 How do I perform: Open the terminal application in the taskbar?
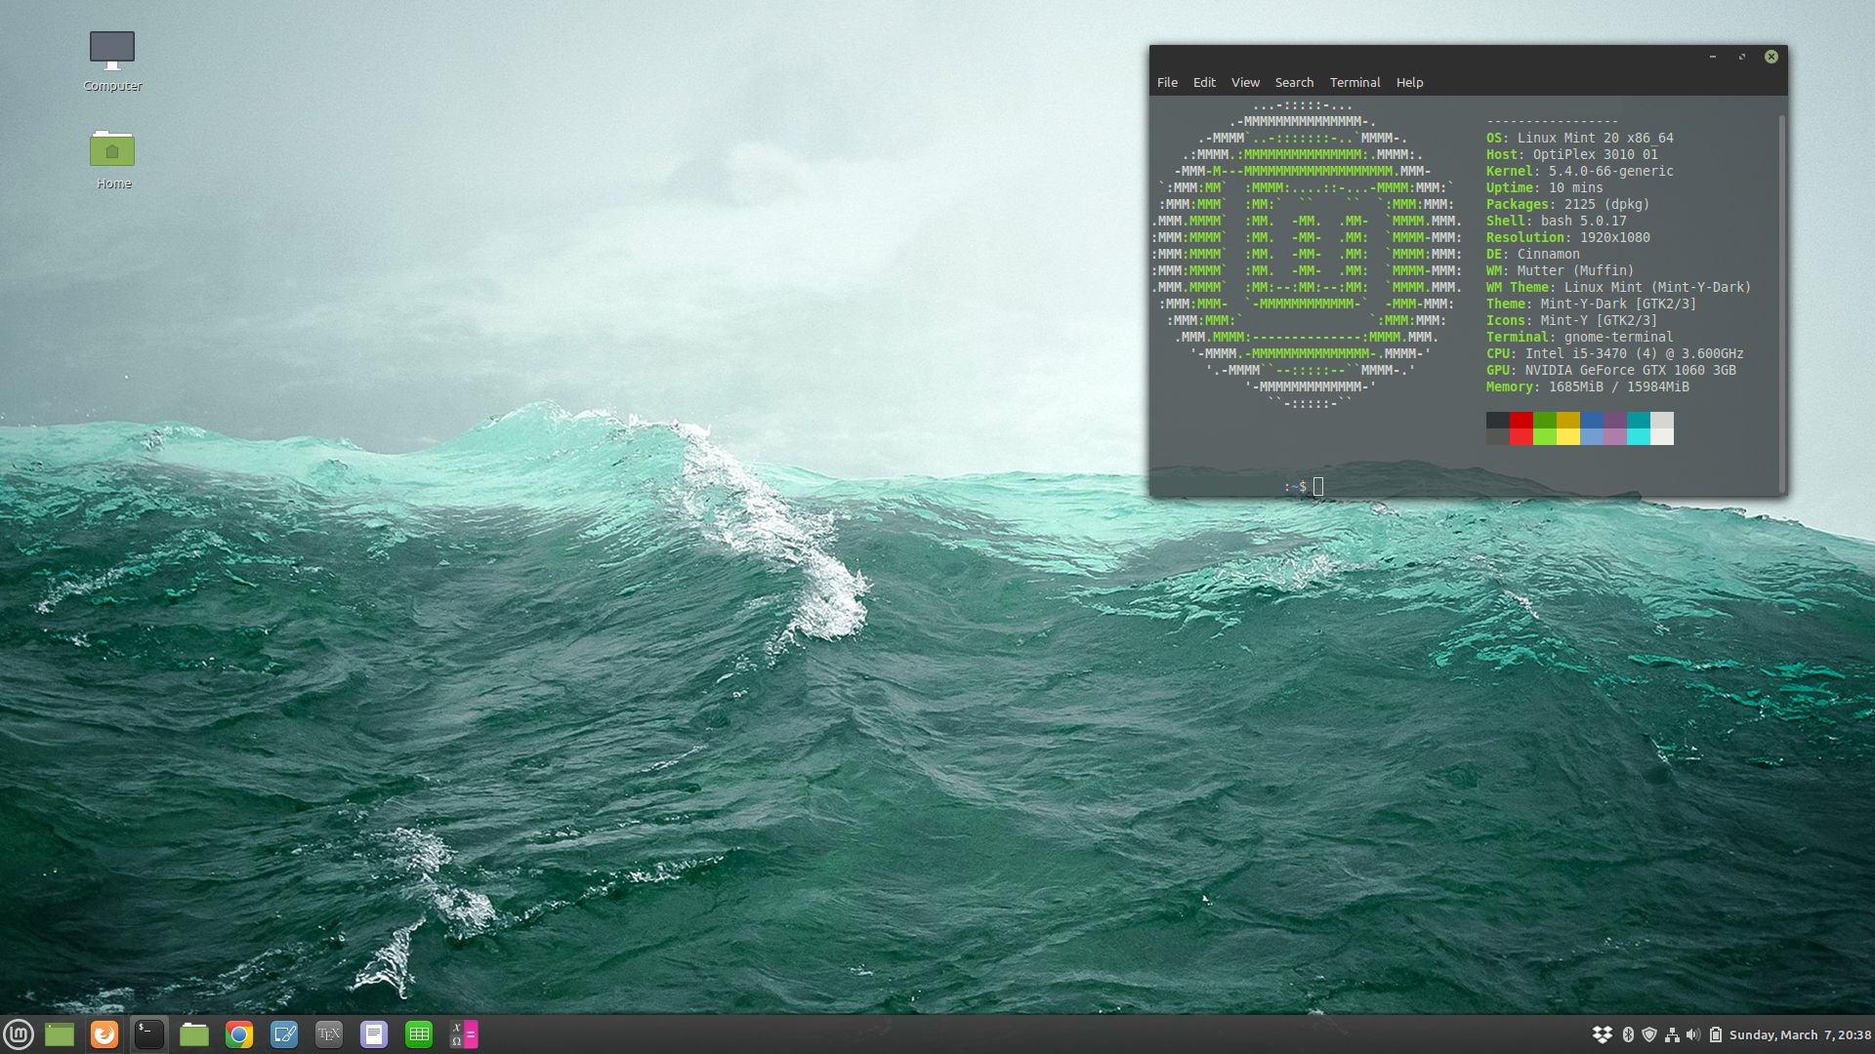(x=148, y=1034)
